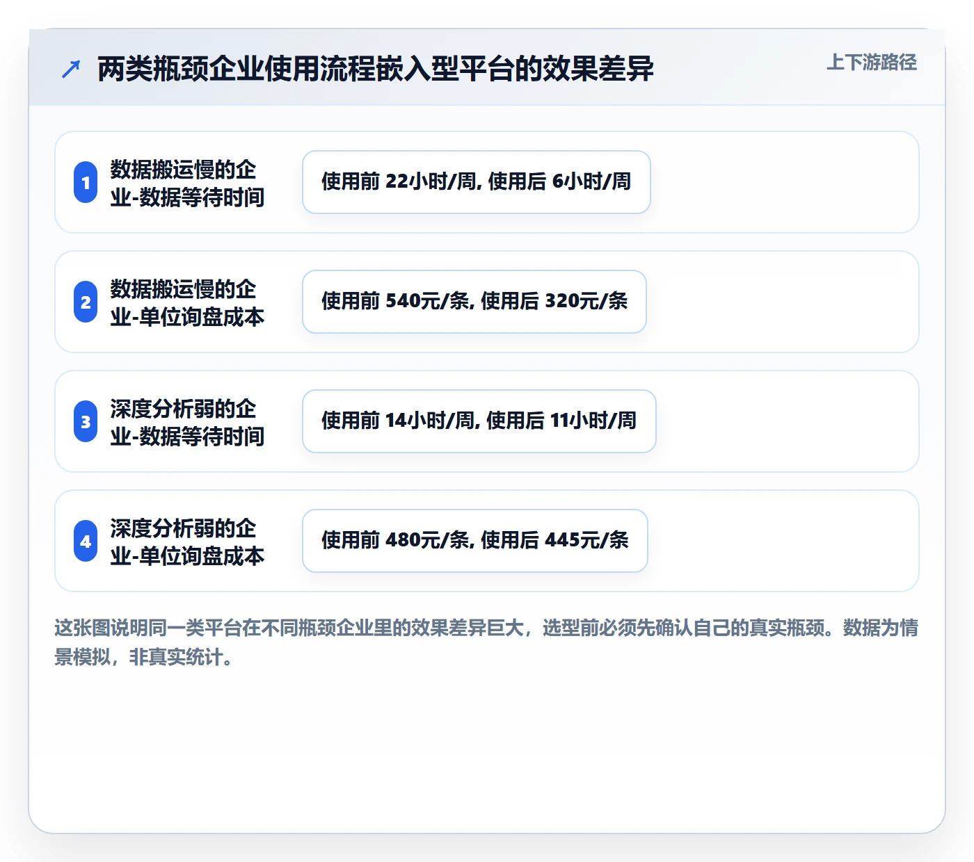Select the title 两类瓶颈企业使用流程嵌入型平台的效果差异

376,69
